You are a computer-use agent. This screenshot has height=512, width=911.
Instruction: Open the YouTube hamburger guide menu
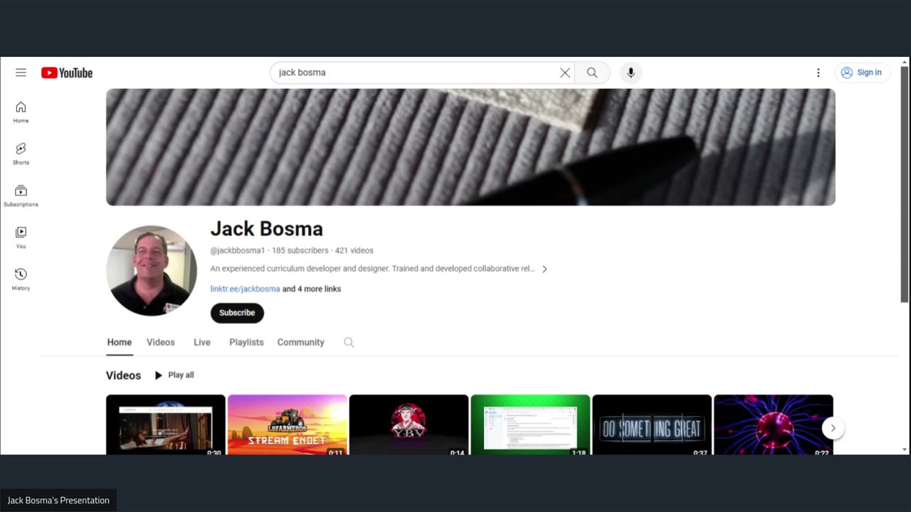[21, 73]
